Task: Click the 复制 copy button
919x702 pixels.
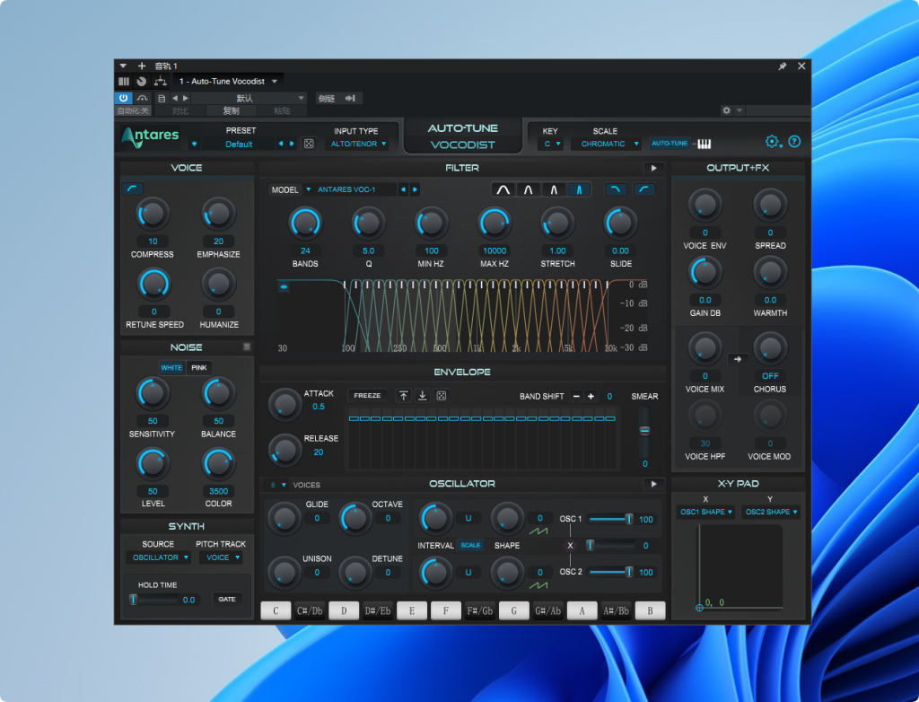Action: point(231,110)
